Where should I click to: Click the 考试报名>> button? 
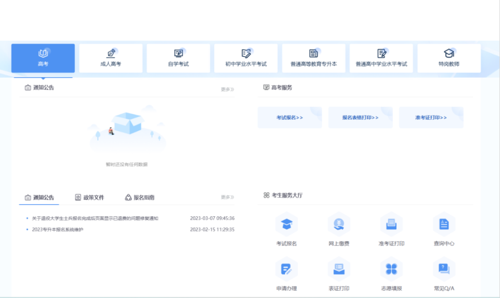pyautogui.click(x=290, y=118)
